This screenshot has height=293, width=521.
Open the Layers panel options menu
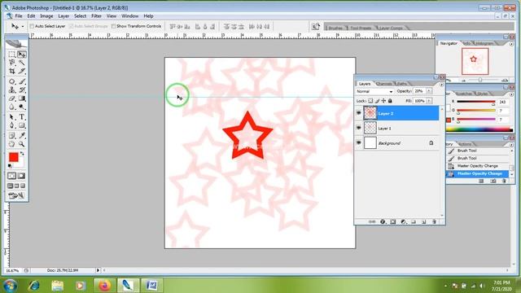[441, 85]
